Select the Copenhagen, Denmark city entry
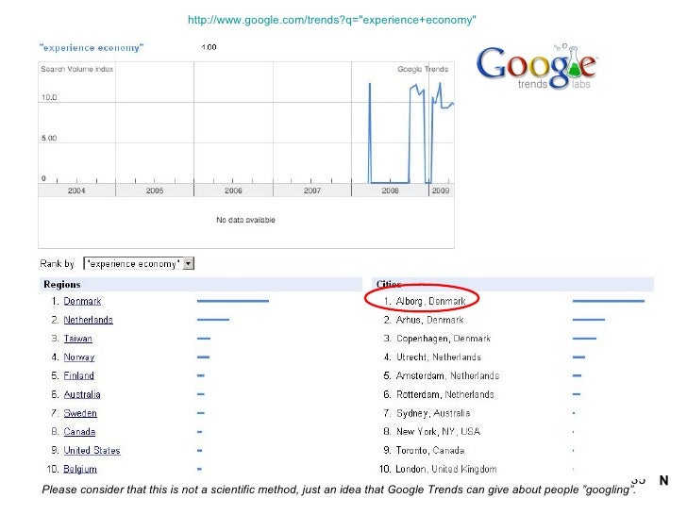687x515 pixels. 444,339
